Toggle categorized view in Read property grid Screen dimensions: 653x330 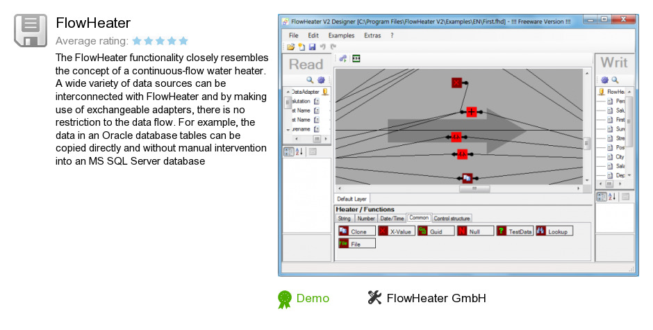point(288,151)
